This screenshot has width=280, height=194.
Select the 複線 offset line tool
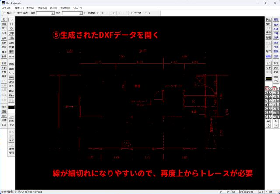(11, 68)
